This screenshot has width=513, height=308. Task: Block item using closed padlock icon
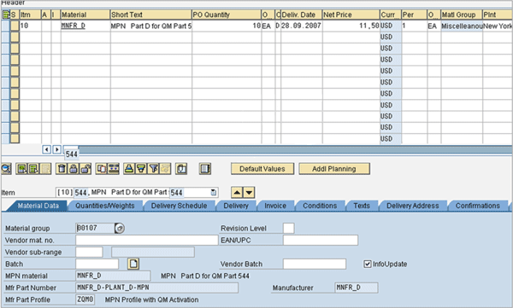pos(74,169)
